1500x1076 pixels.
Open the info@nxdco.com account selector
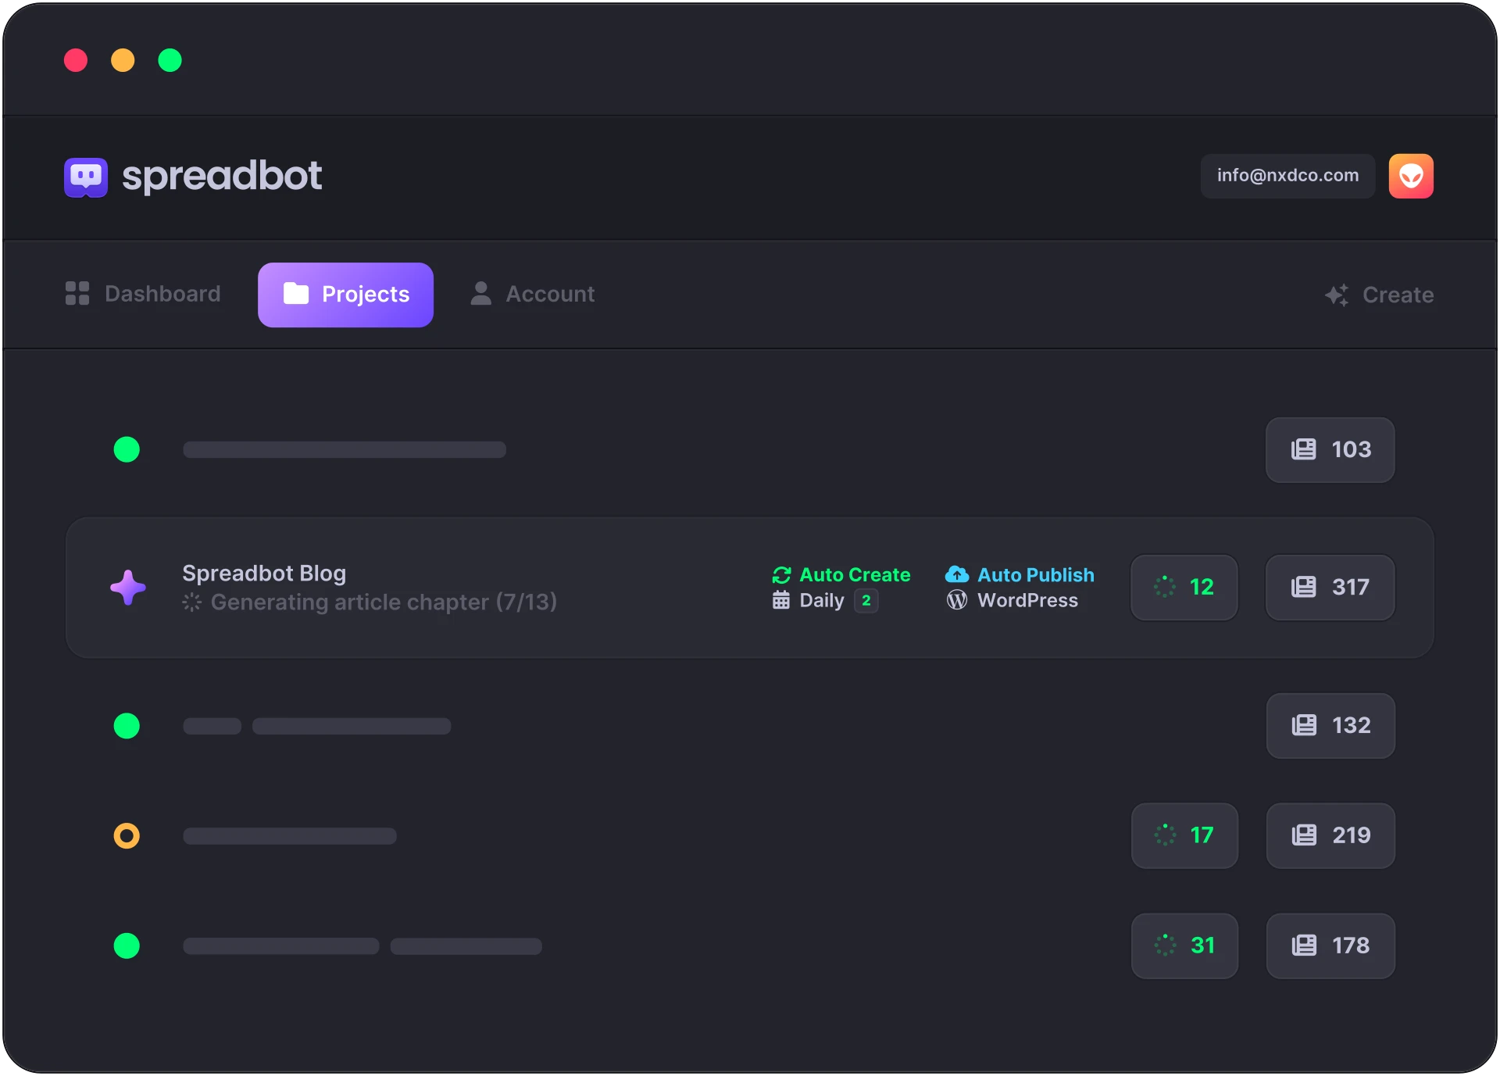click(1287, 176)
